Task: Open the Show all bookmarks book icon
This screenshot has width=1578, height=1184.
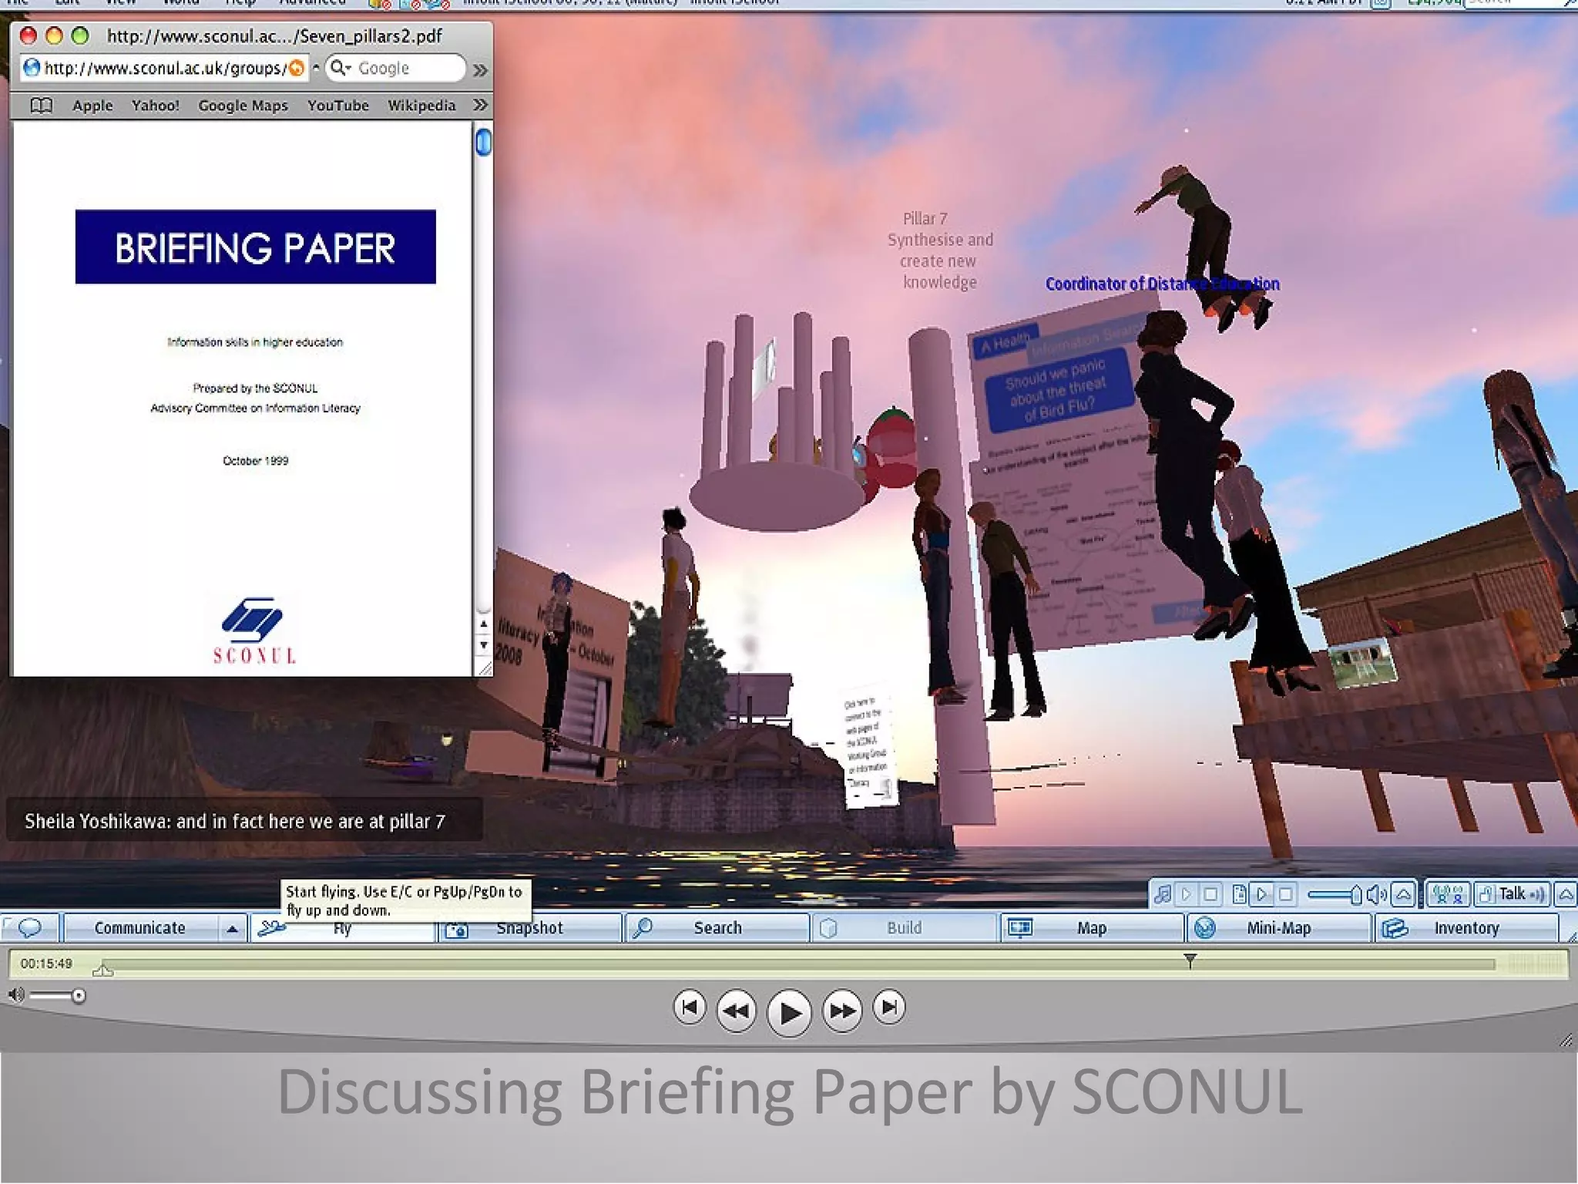Action: [41, 106]
